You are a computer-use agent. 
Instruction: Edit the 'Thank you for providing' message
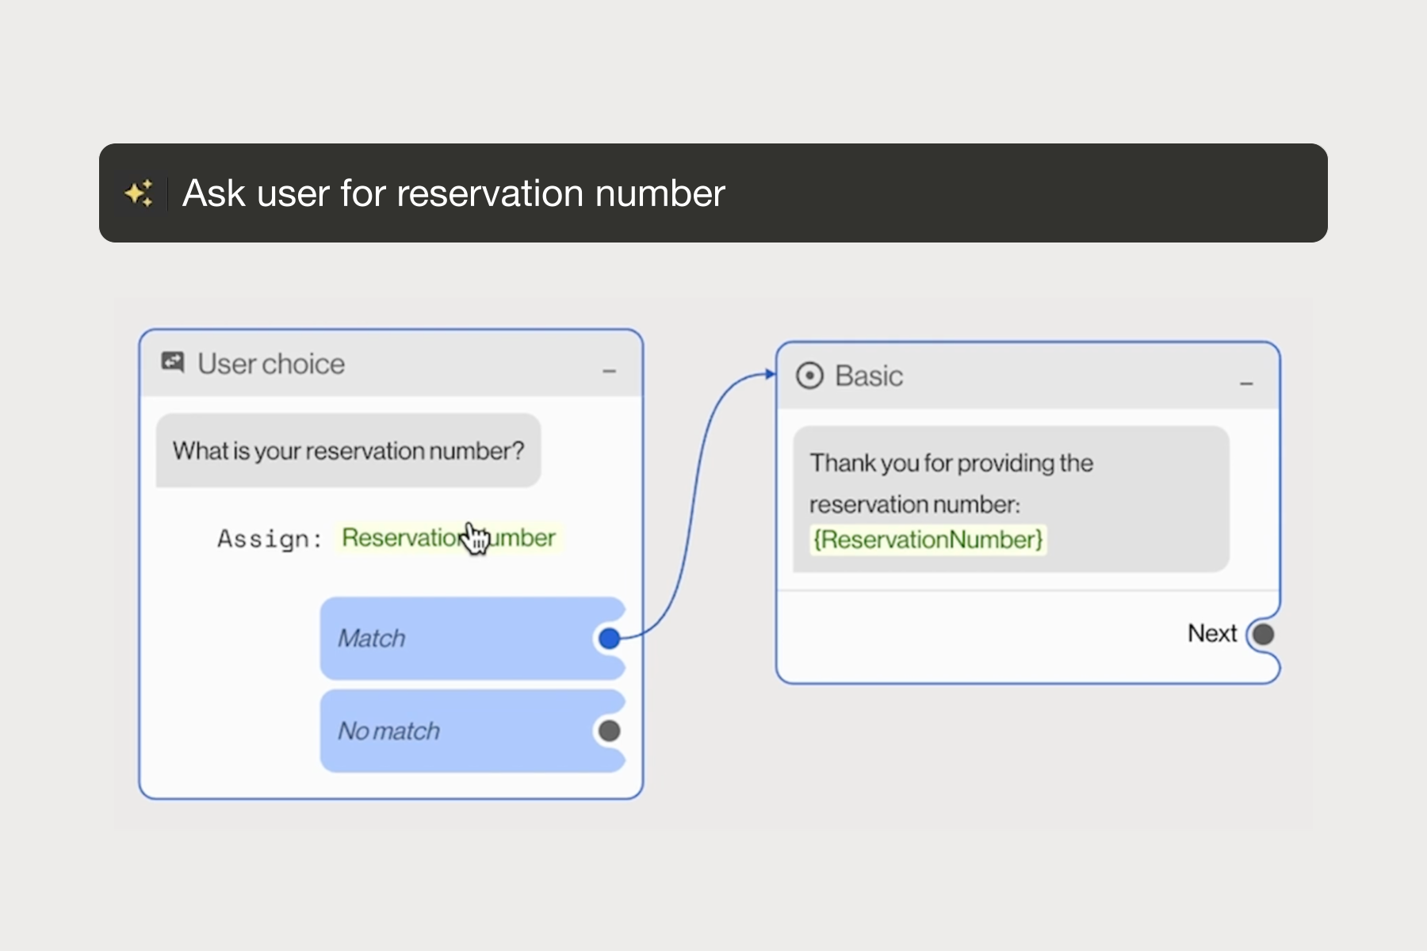tap(1011, 499)
